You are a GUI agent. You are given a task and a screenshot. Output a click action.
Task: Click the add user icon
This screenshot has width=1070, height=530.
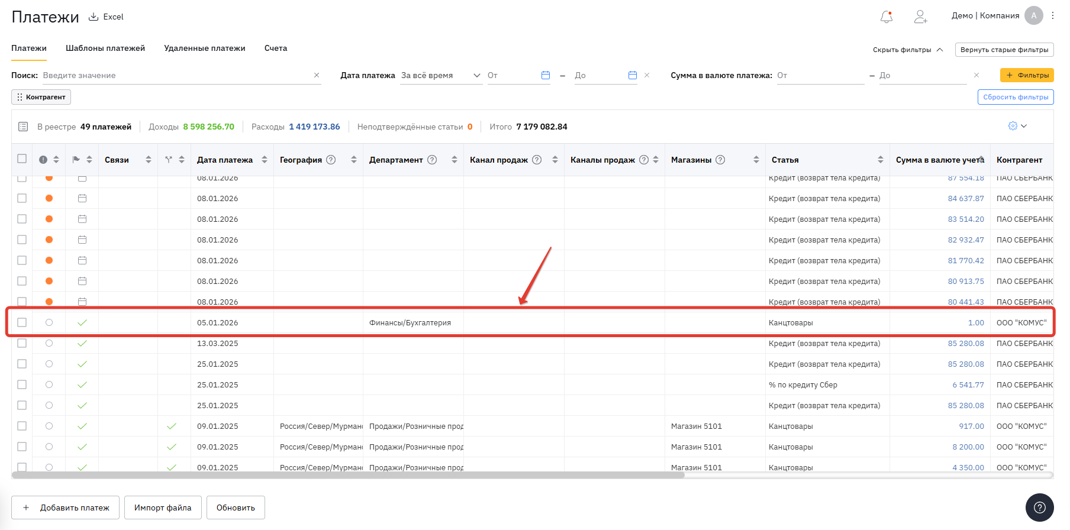[x=920, y=17]
